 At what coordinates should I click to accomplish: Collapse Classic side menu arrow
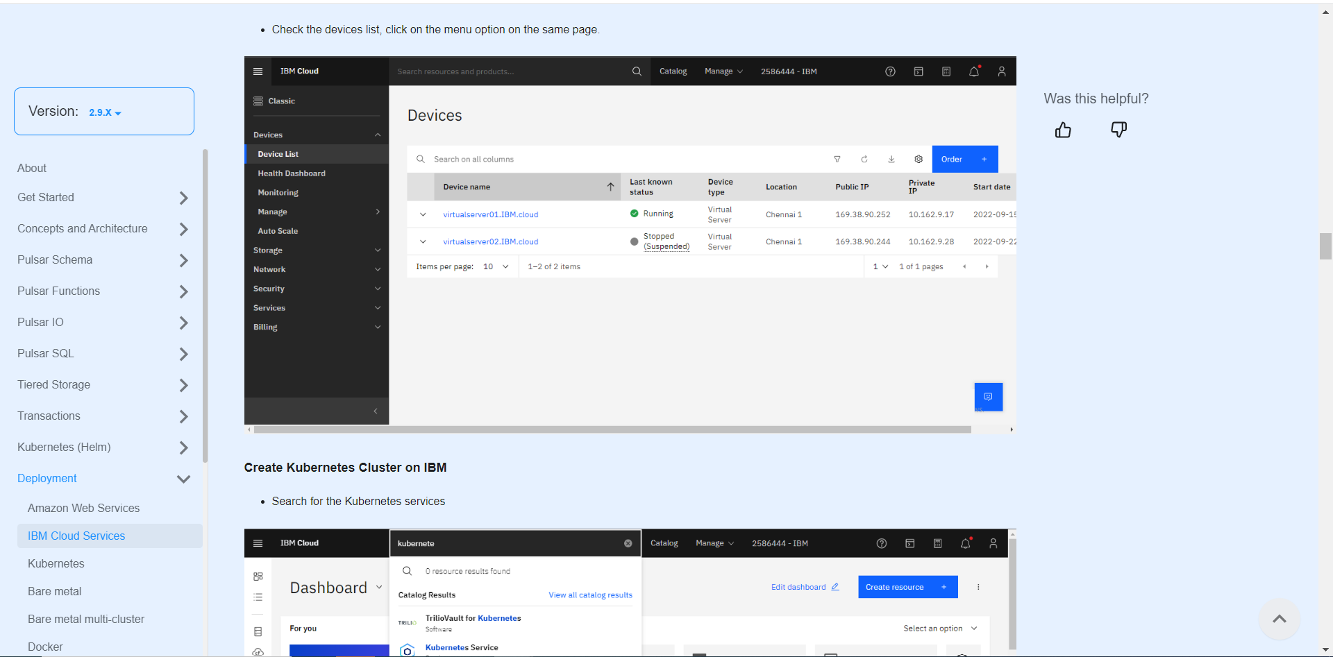tap(376, 411)
